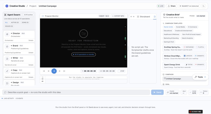Screen dimensions: 211x114
Task: Select the Data & Analytics category
Action: click(x=187, y=38)
